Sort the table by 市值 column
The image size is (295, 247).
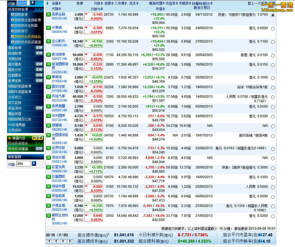(160, 9)
